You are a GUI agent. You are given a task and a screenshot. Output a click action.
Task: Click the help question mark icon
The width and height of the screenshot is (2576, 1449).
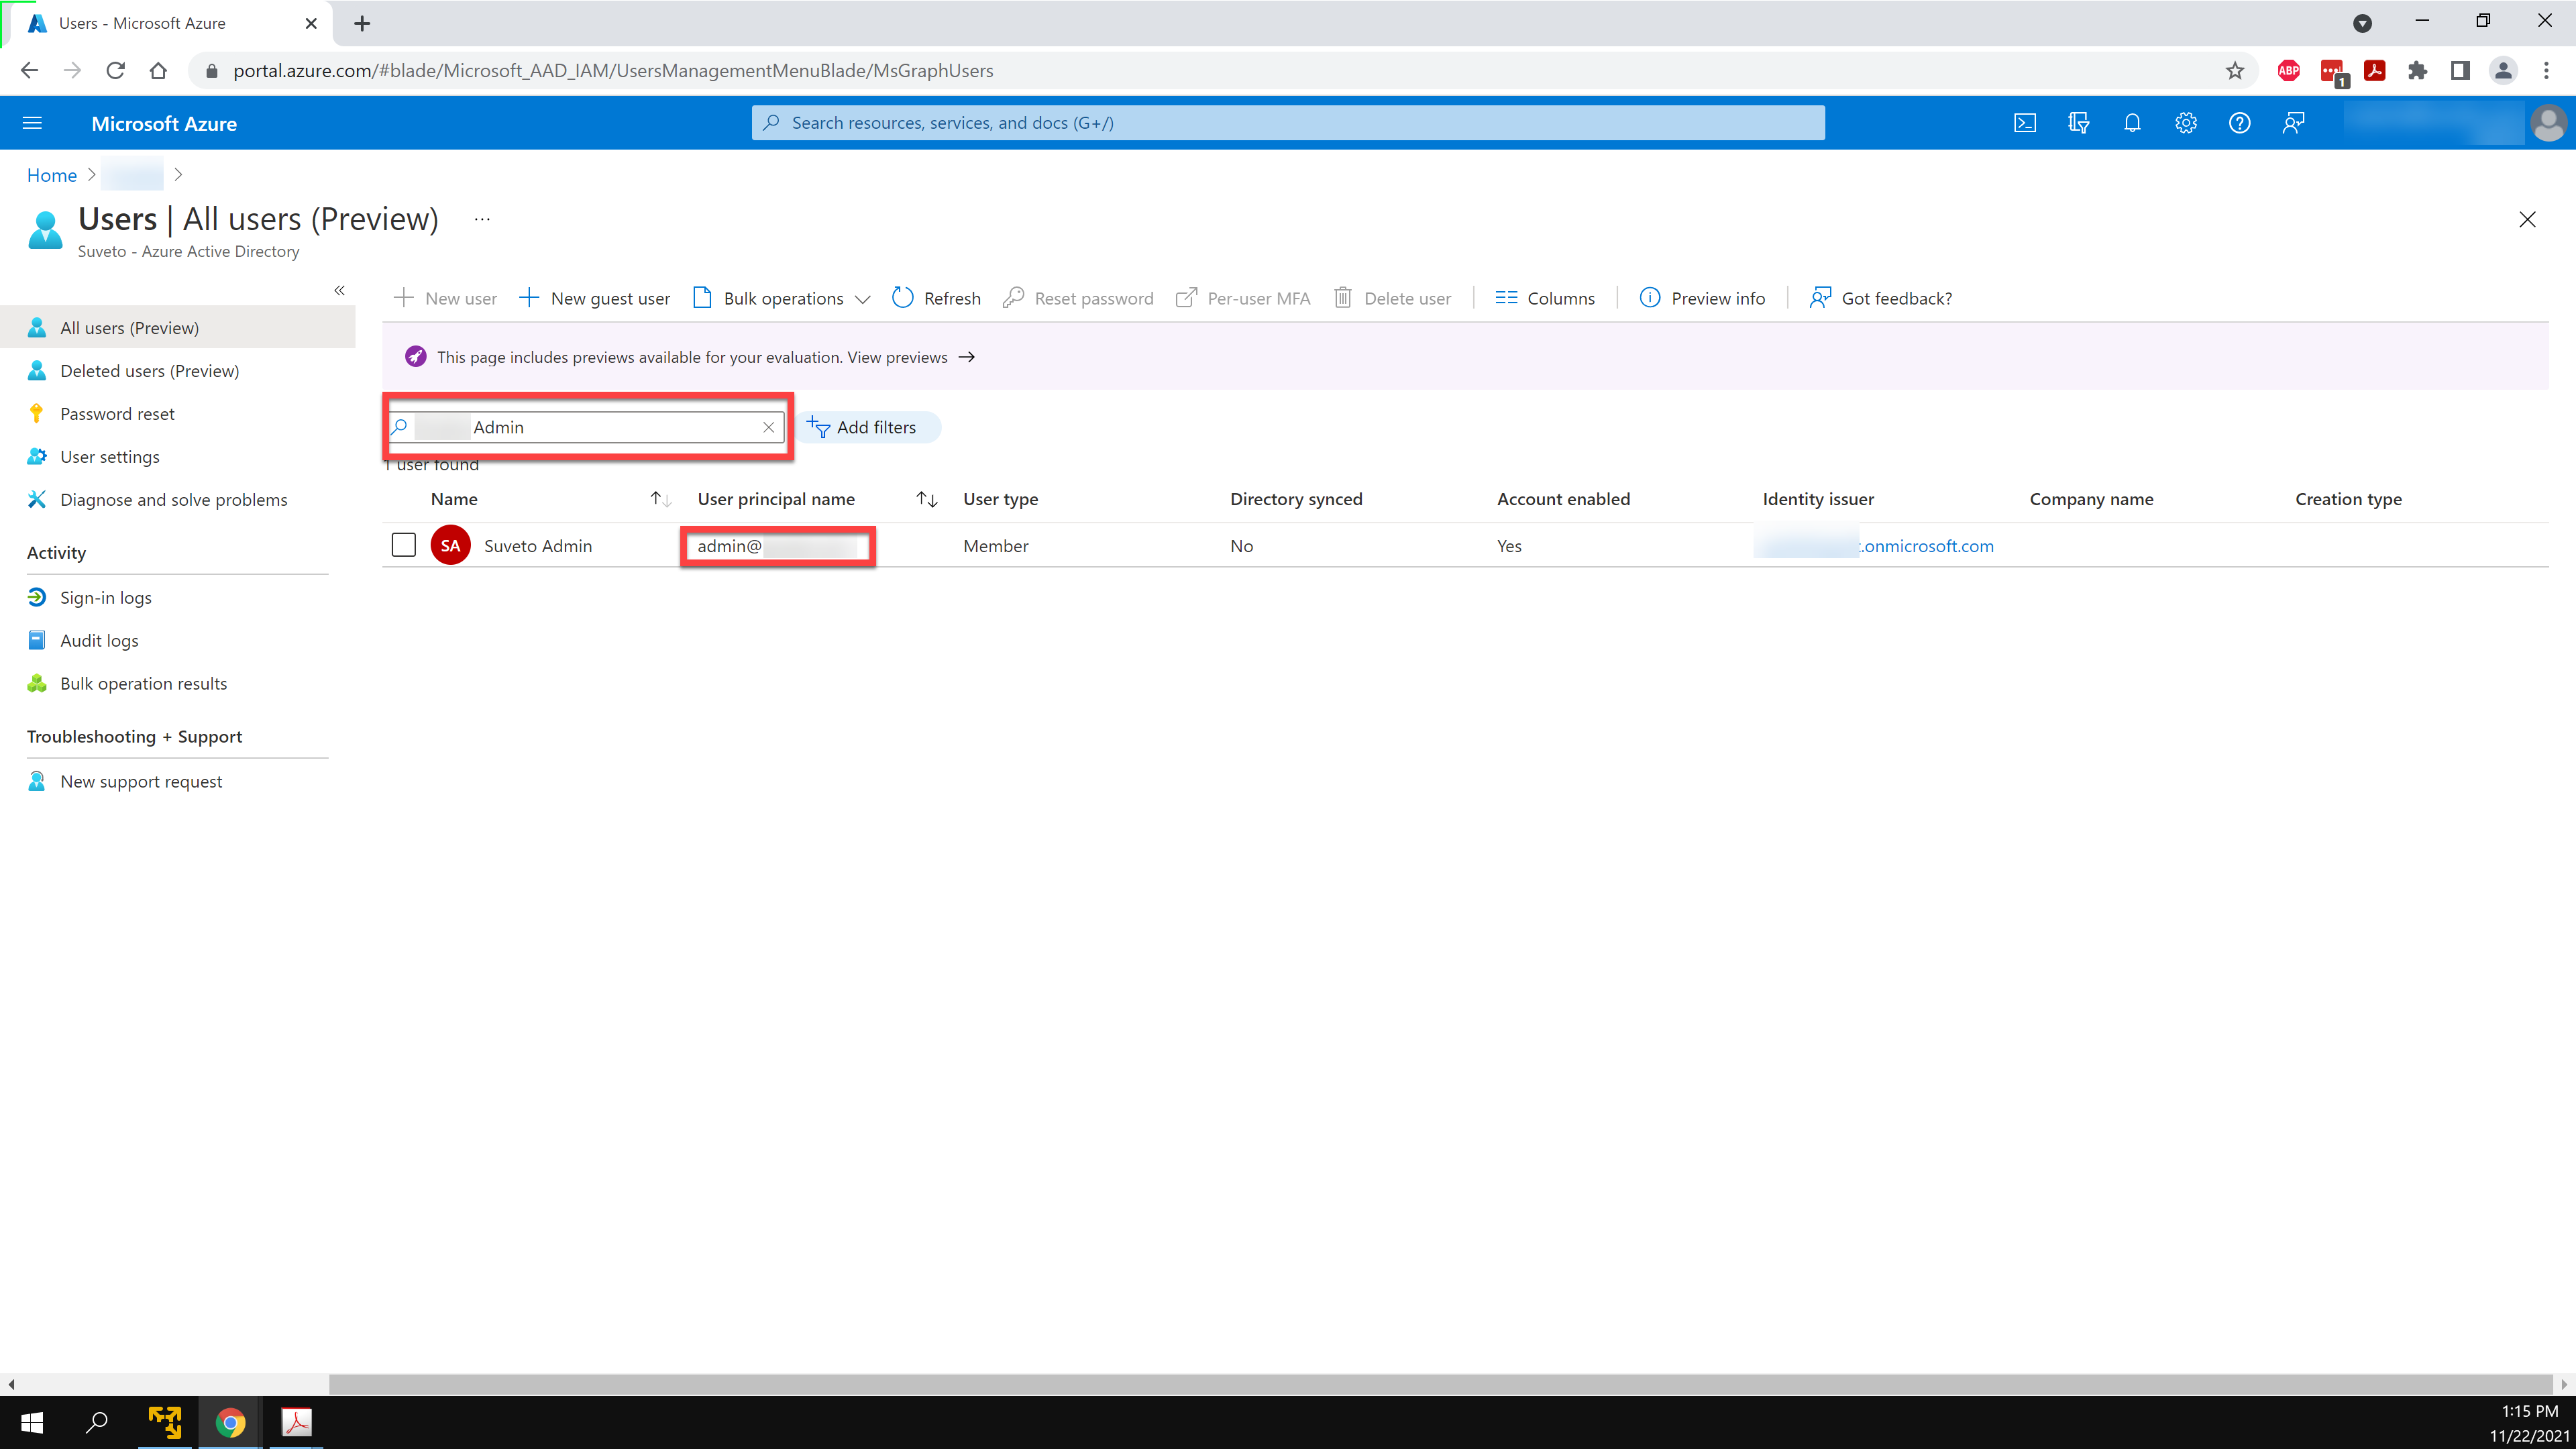point(2239,123)
